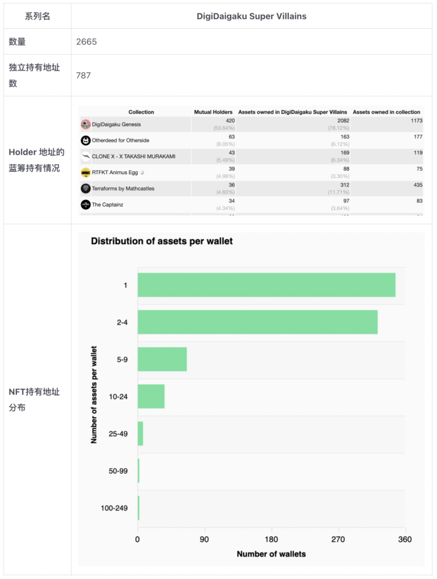Click the Terraforms by Mathcastles icon
The width and height of the screenshot is (437, 579).
(x=85, y=189)
